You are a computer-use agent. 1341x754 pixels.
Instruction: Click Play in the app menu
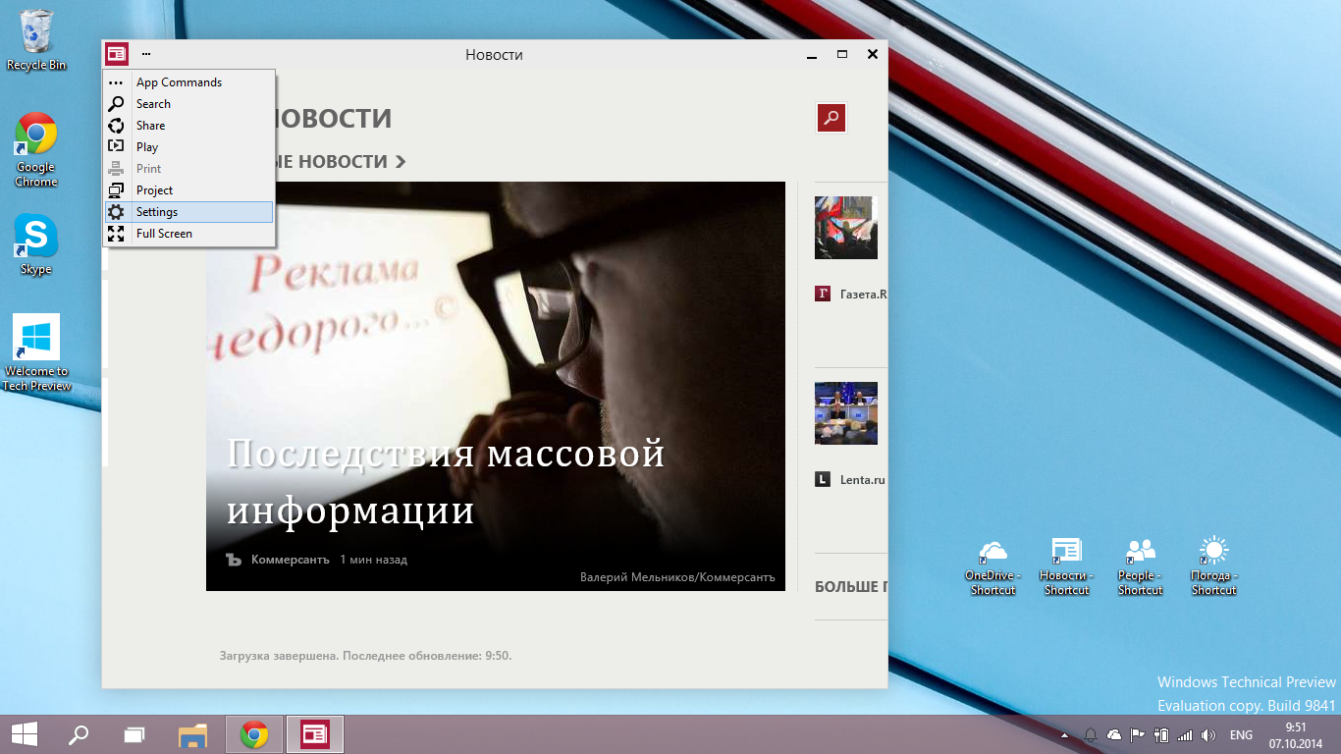(147, 147)
